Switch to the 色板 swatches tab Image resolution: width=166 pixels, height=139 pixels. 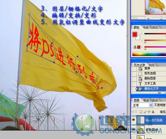[x=146, y=27]
